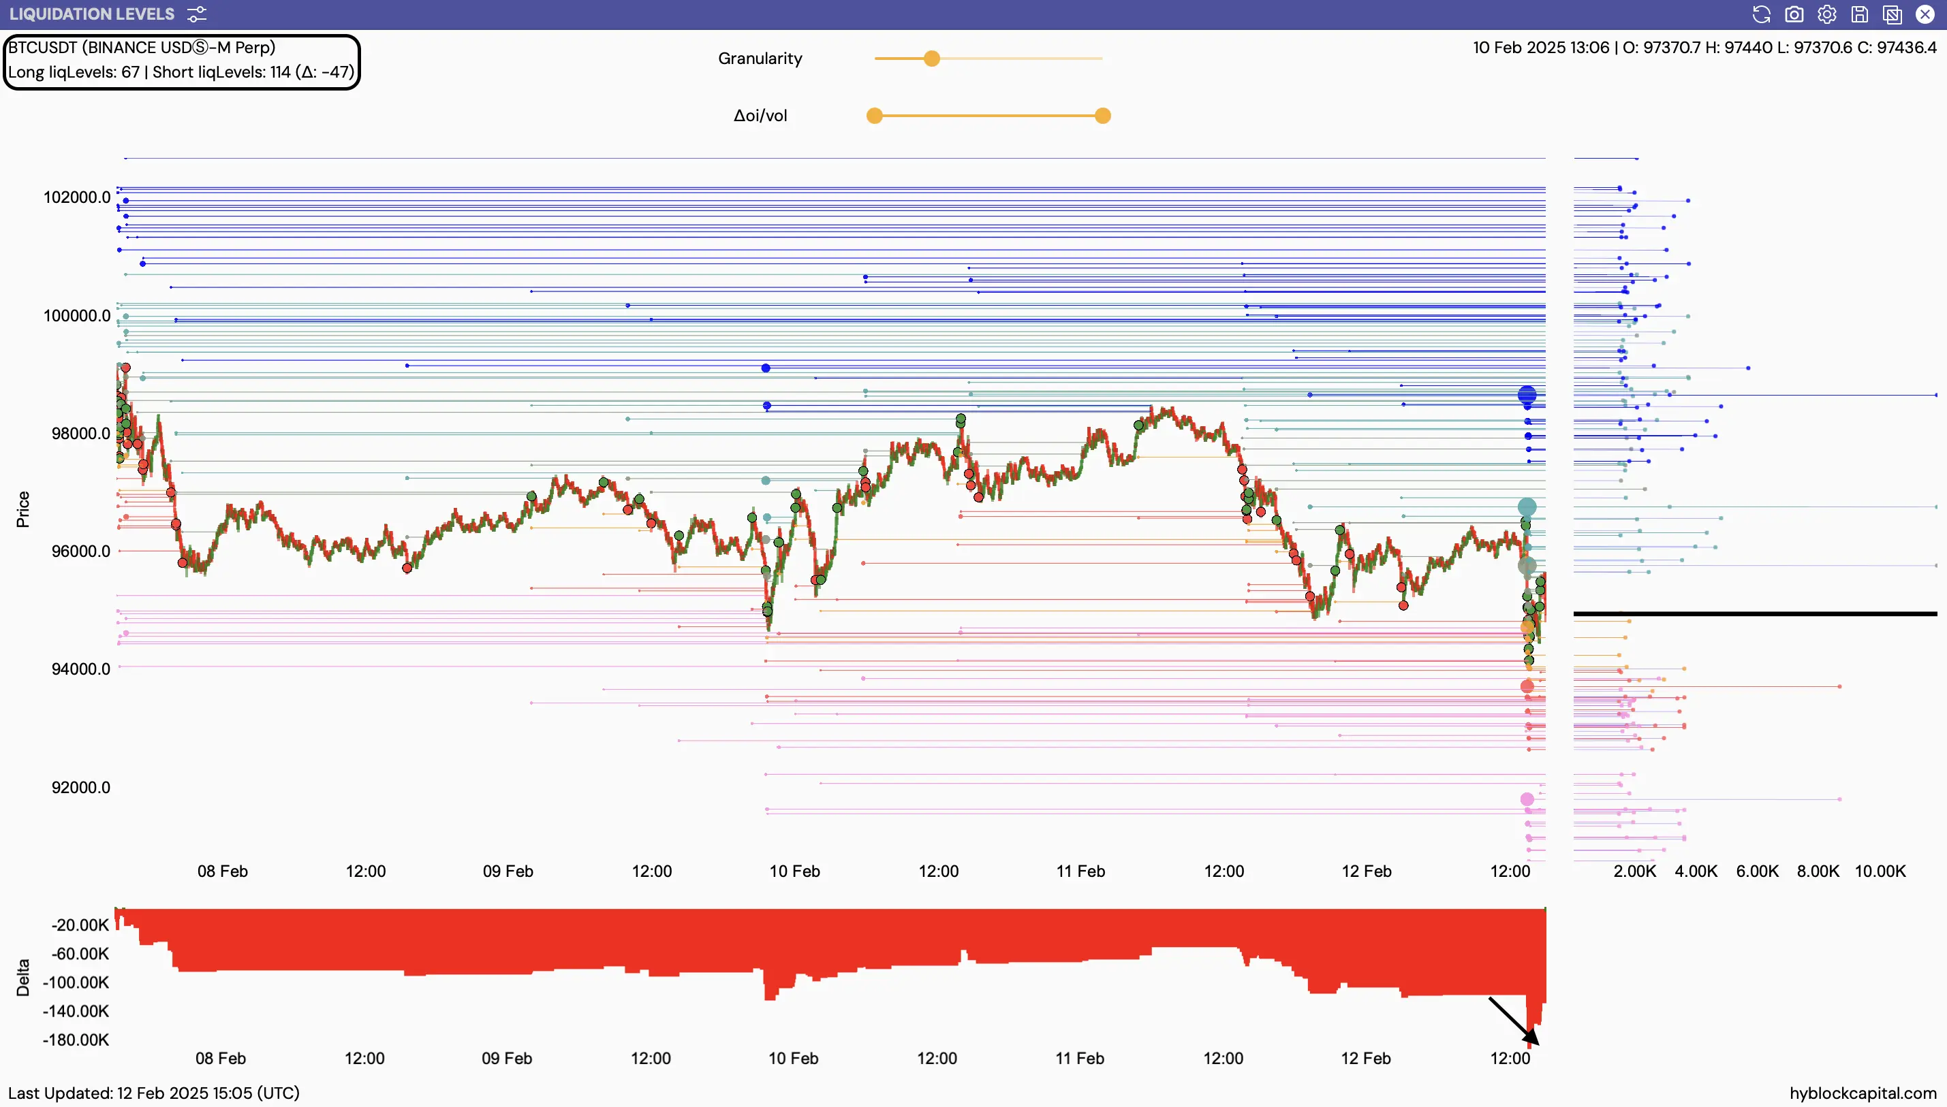1947x1107 pixels.
Task: Click the left Δoi/vol slider handle
Action: (875, 116)
